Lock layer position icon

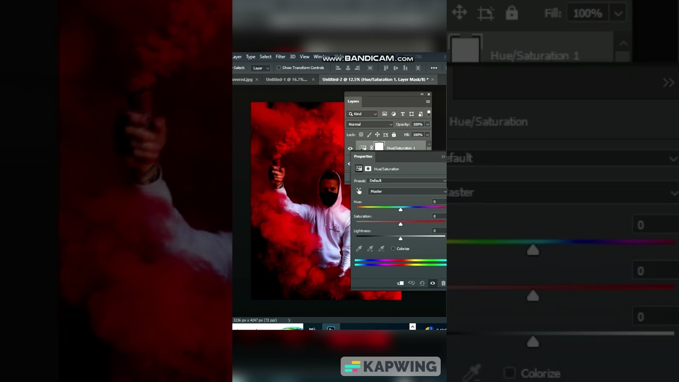(x=377, y=135)
